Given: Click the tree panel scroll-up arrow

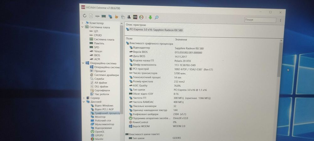Looking at the screenshot, I should coord(121,23).
